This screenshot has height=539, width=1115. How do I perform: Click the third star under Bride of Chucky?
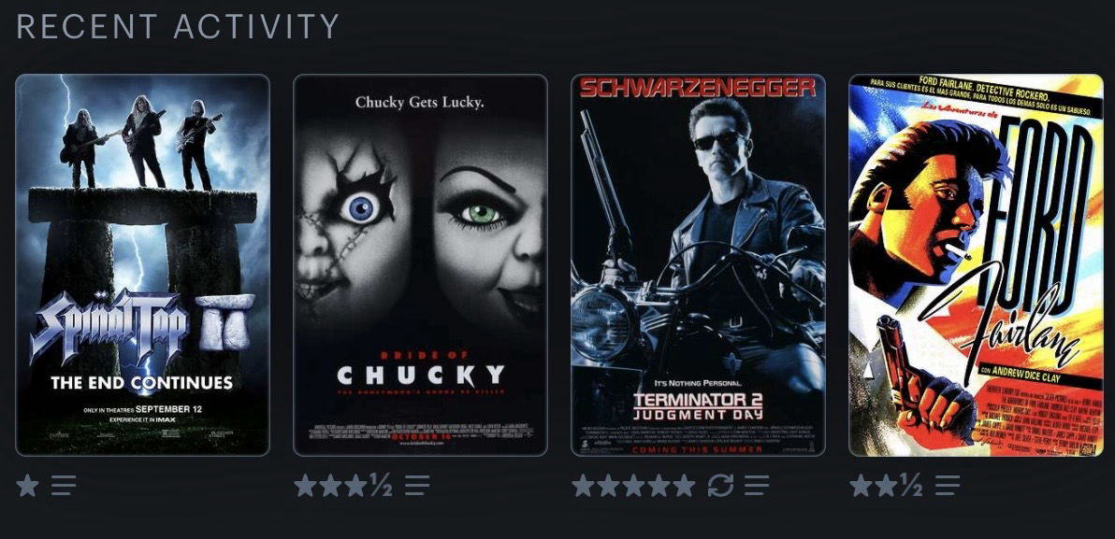click(x=355, y=486)
